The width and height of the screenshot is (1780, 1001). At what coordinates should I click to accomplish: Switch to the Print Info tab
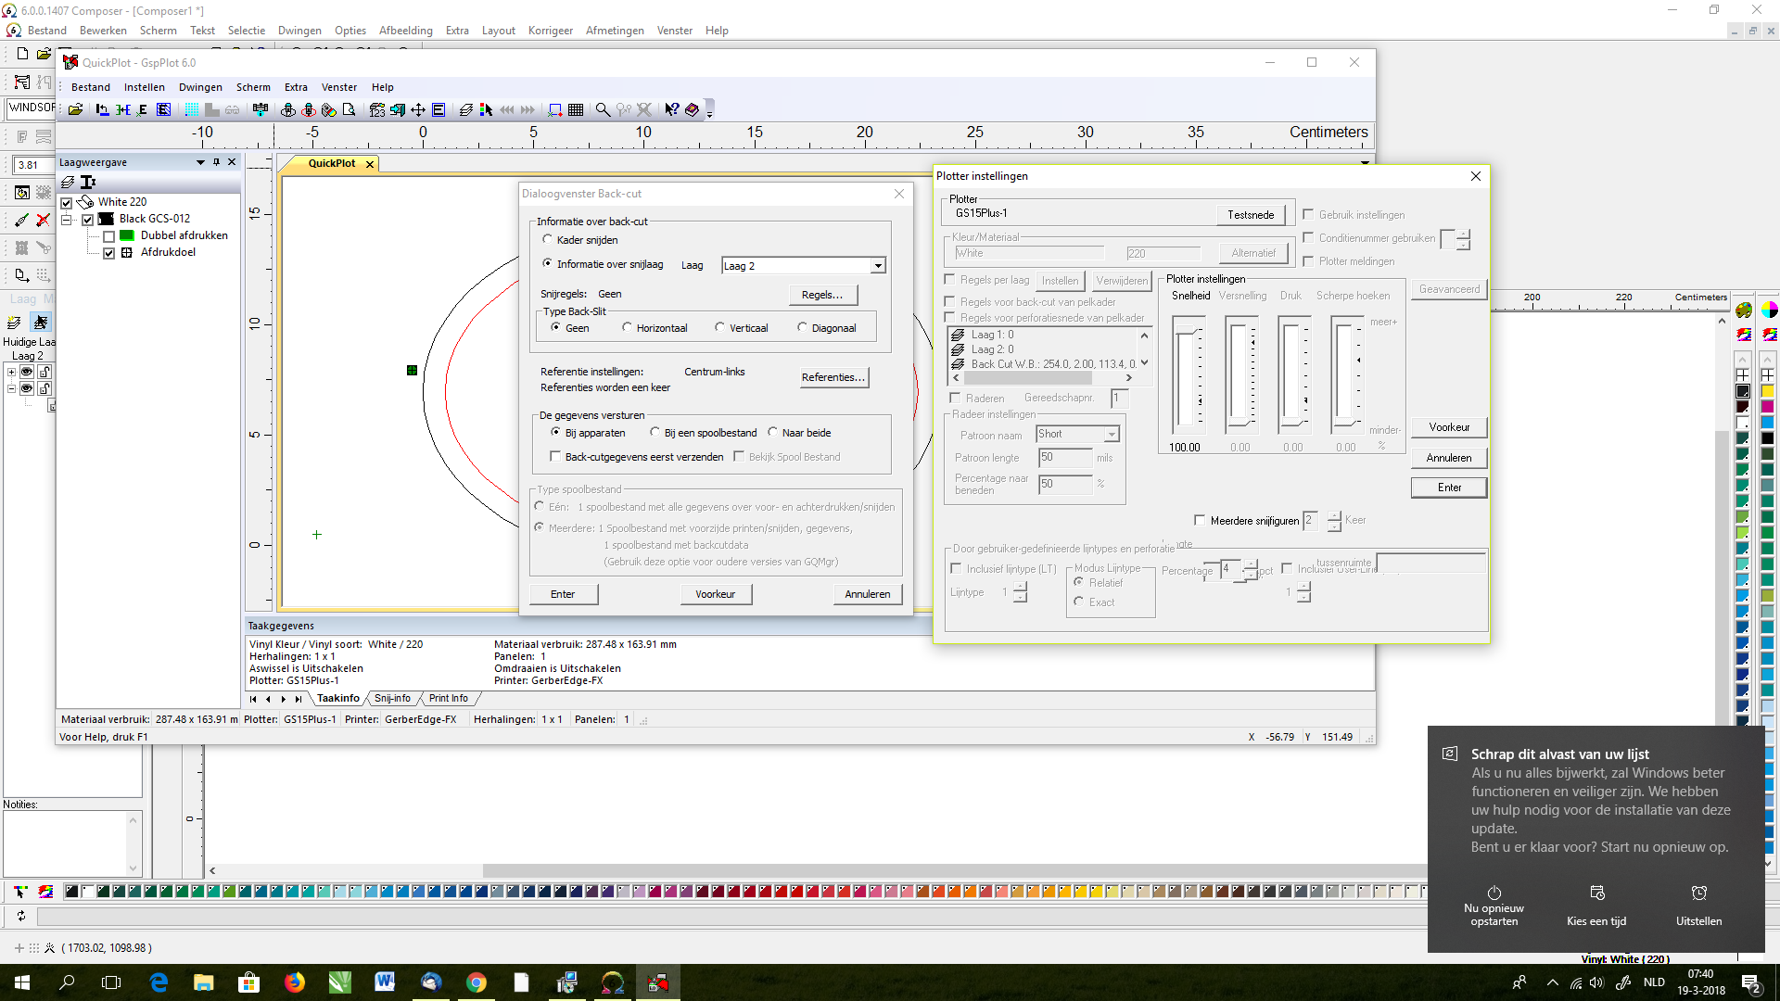[x=448, y=698]
